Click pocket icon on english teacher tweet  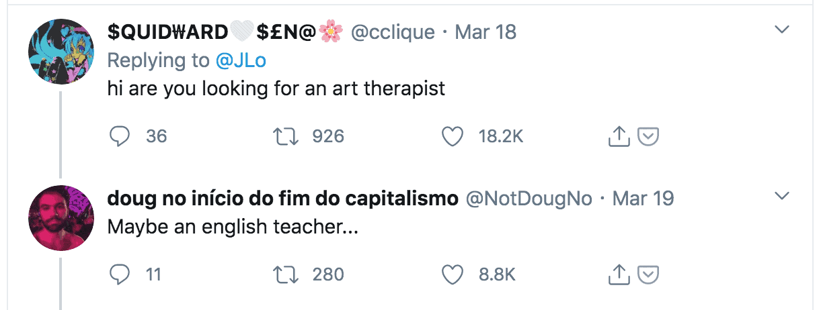click(x=647, y=274)
